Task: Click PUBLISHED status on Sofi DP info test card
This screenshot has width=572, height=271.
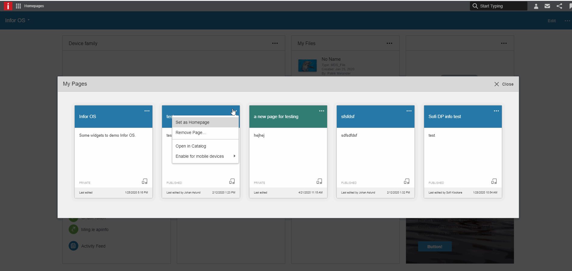Action: click(x=436, y=183)
